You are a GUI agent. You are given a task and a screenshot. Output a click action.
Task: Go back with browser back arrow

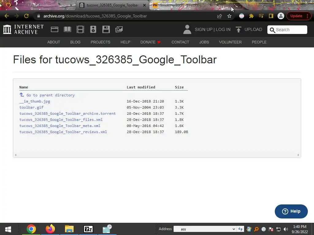pyautogui.click(x=7, y=16)
